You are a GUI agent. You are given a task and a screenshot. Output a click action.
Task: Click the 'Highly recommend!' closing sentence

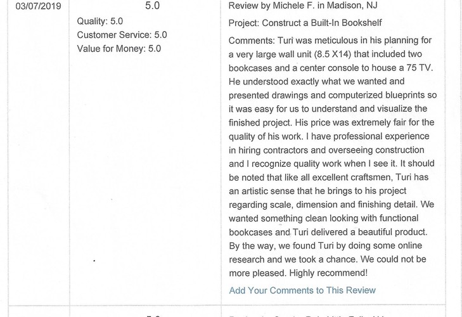click(328, 273)
